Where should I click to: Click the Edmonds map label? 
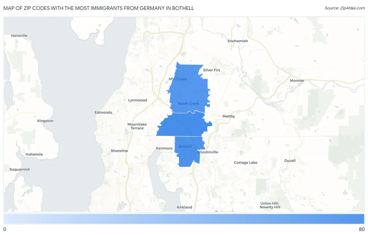[103, 112]
